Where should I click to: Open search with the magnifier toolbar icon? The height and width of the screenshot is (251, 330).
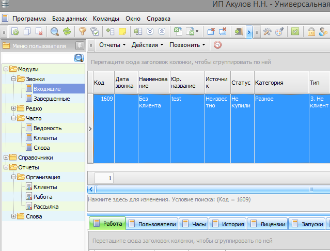(55, 32)
